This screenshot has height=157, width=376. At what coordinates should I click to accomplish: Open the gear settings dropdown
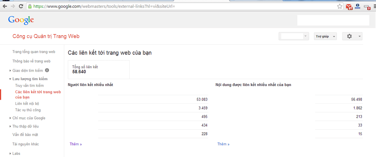coord(352,36)
